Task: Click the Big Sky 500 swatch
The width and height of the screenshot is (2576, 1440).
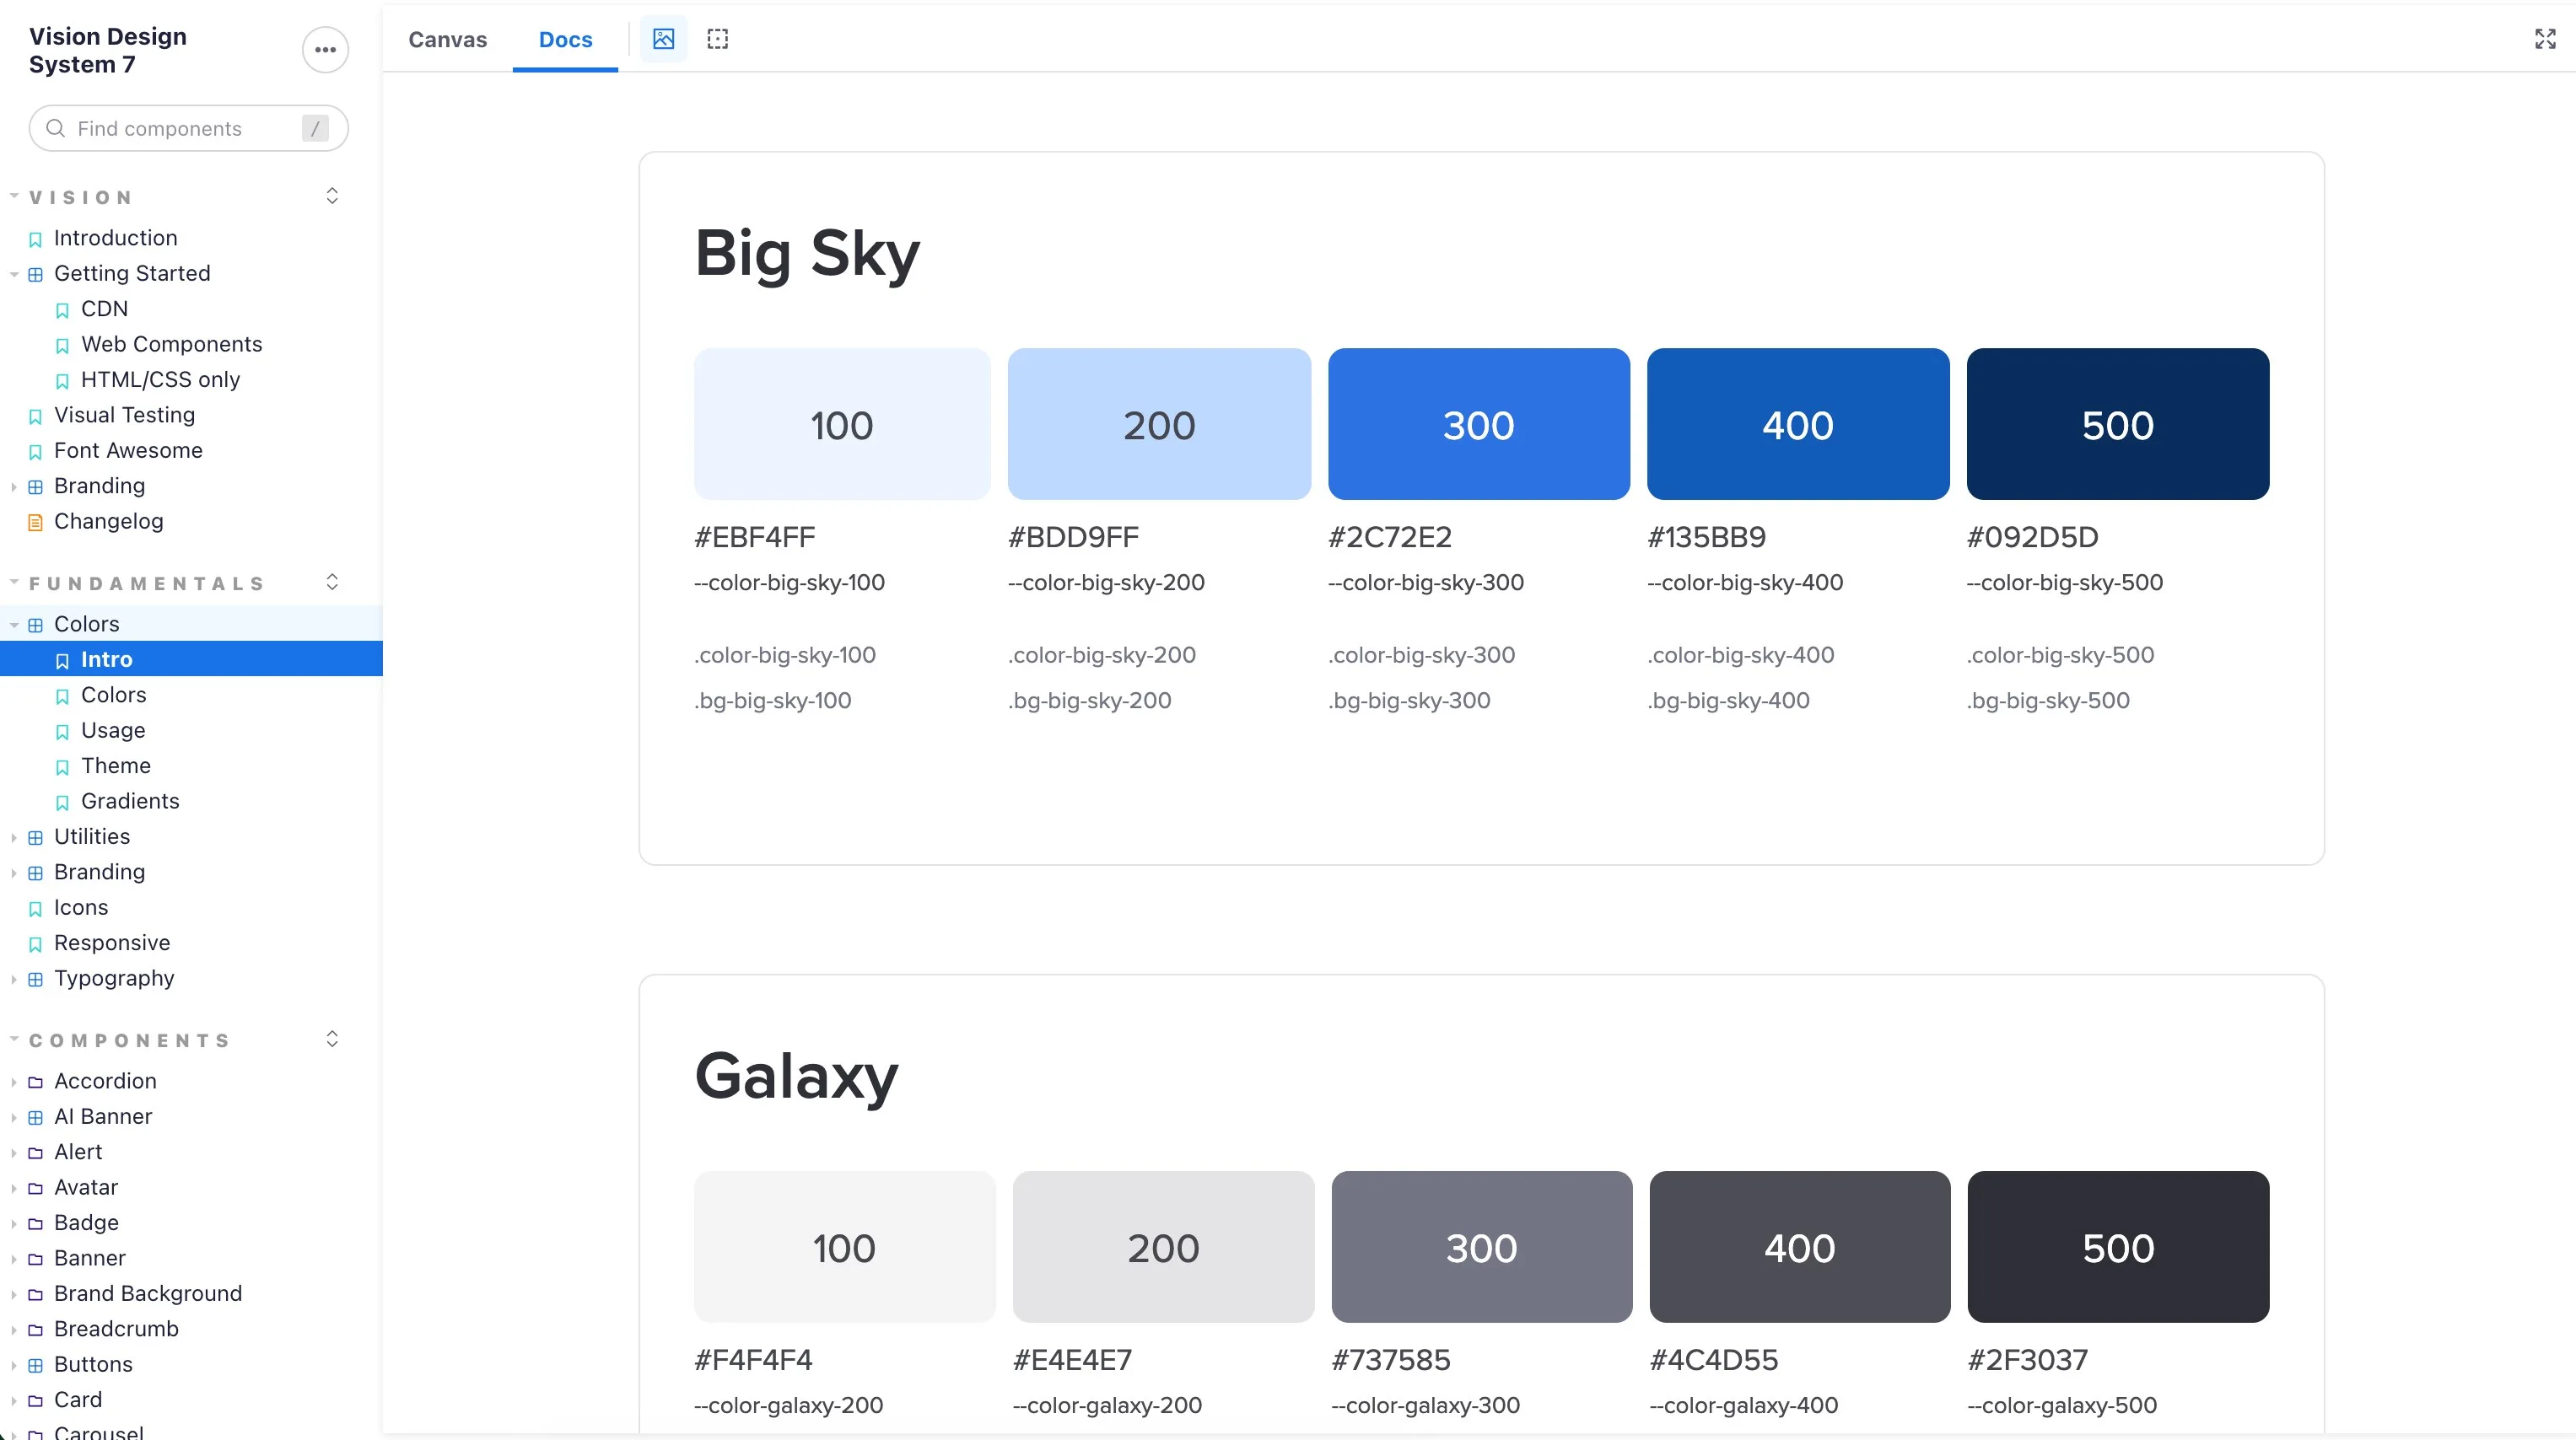Action: coord(2118,424)
